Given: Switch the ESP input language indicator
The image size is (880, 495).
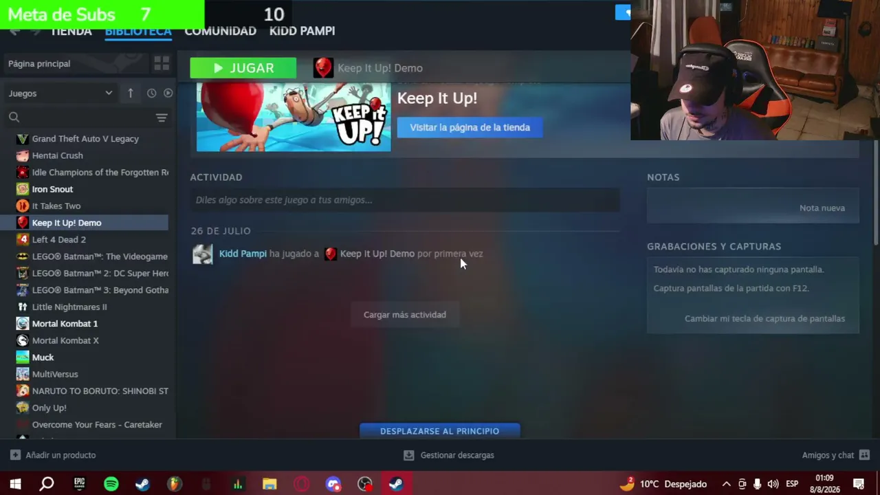Looking at the screenshot, I should (x=792, y=484).
